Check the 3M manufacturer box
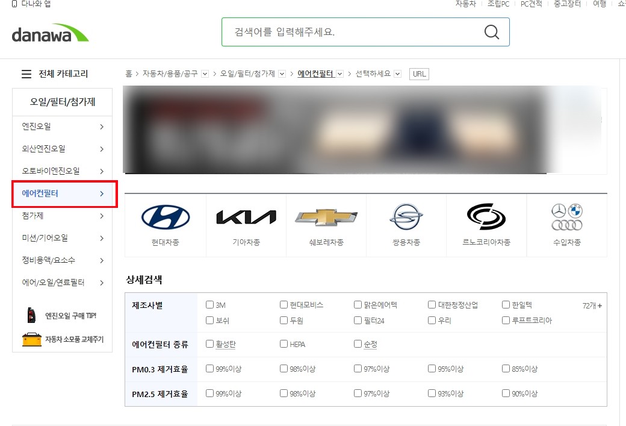 click(x=209, y=304)
